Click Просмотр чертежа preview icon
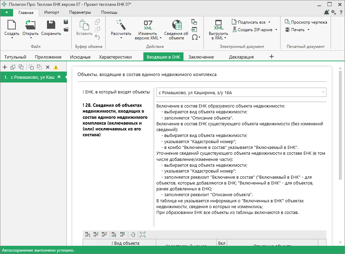This screenshot has width=345, height=254. tap(287, 22)
